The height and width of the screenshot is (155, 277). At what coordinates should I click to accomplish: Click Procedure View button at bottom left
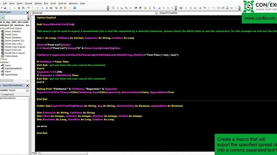tap(33, 153)
